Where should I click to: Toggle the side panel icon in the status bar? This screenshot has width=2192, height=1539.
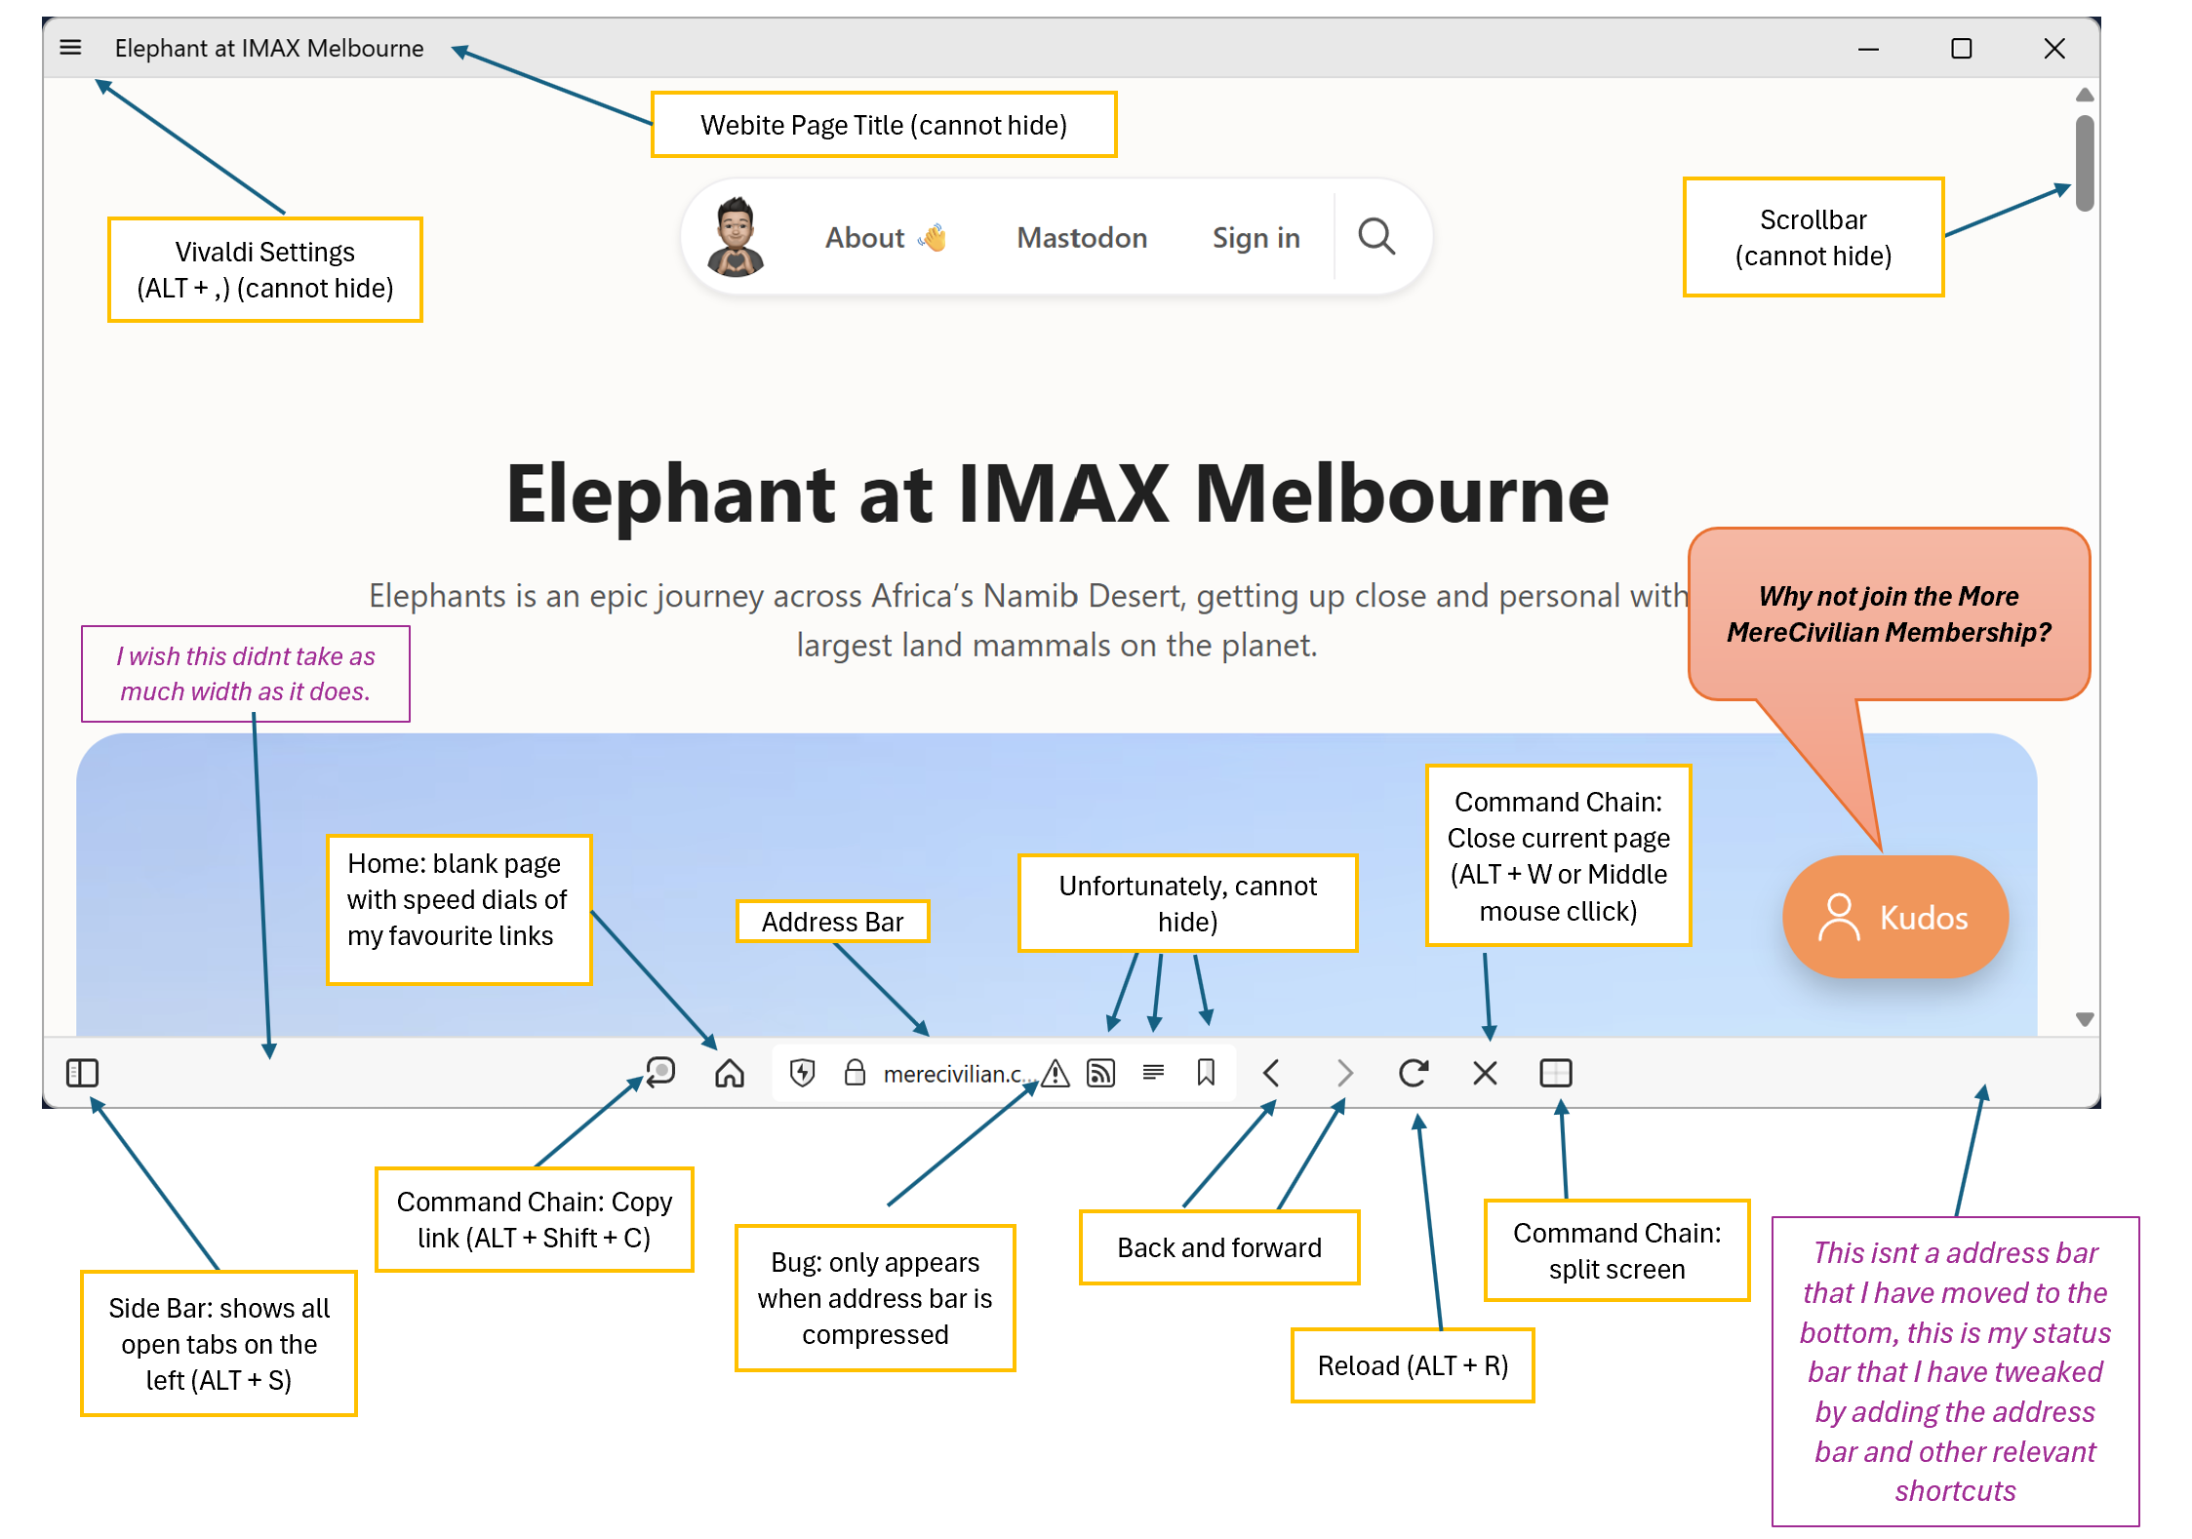click(x=82, y=1073)
